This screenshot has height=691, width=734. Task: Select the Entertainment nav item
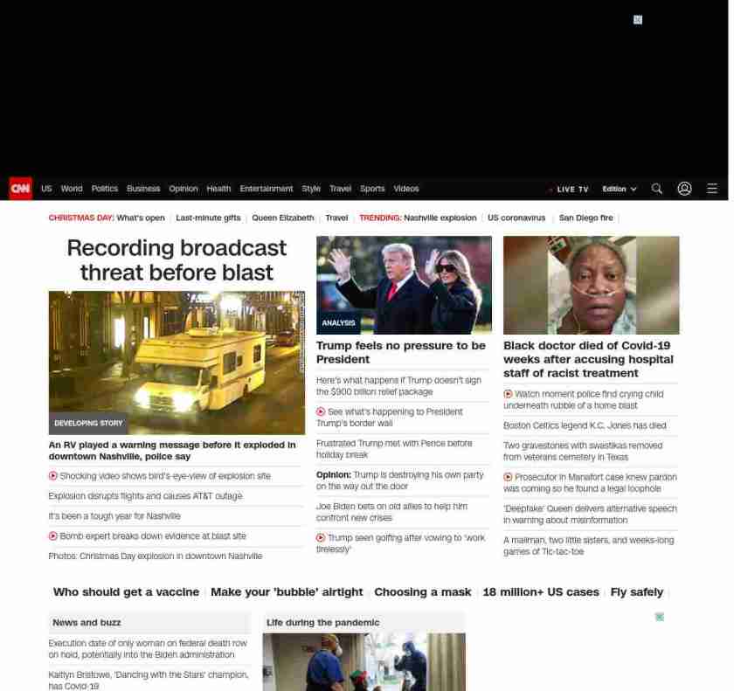coord(267,189)
